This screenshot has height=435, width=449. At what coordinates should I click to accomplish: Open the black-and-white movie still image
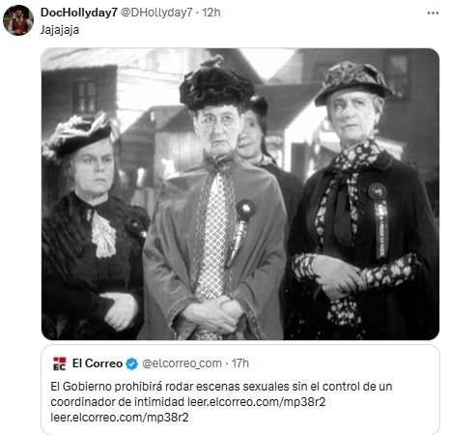[240, 194]
